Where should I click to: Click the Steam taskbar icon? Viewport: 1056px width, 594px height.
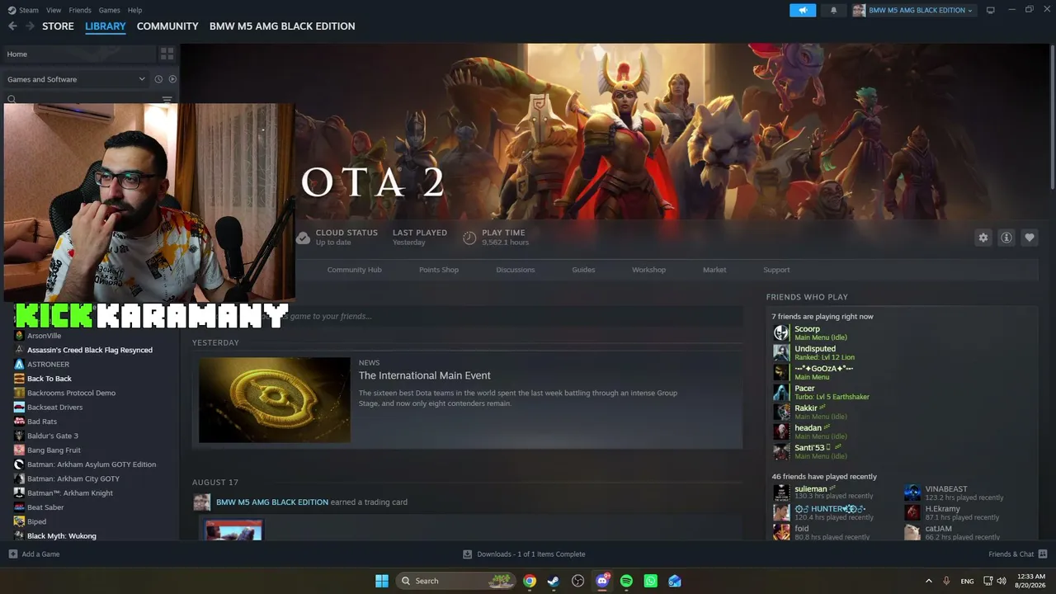click(x=554, y=581)
